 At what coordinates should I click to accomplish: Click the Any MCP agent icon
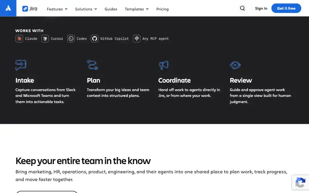click(137, 39)
